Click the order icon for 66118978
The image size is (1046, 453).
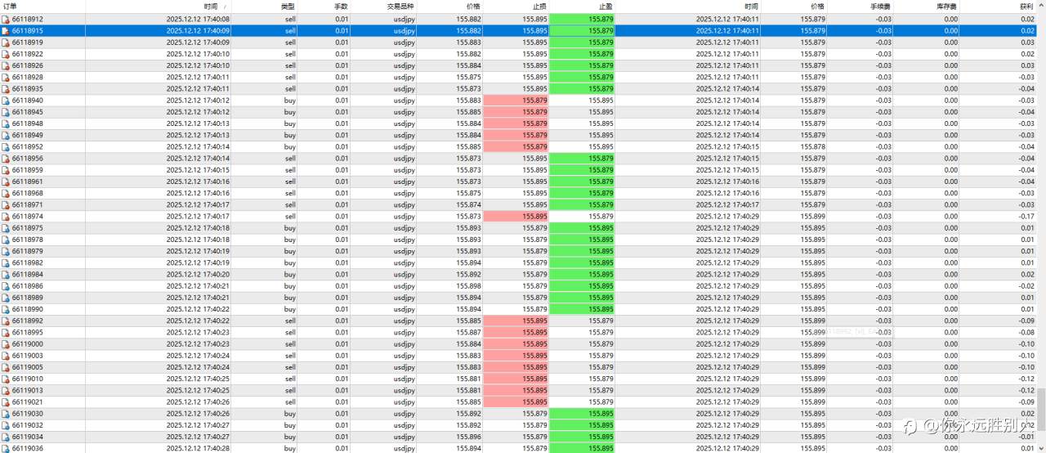pos(6,240)
